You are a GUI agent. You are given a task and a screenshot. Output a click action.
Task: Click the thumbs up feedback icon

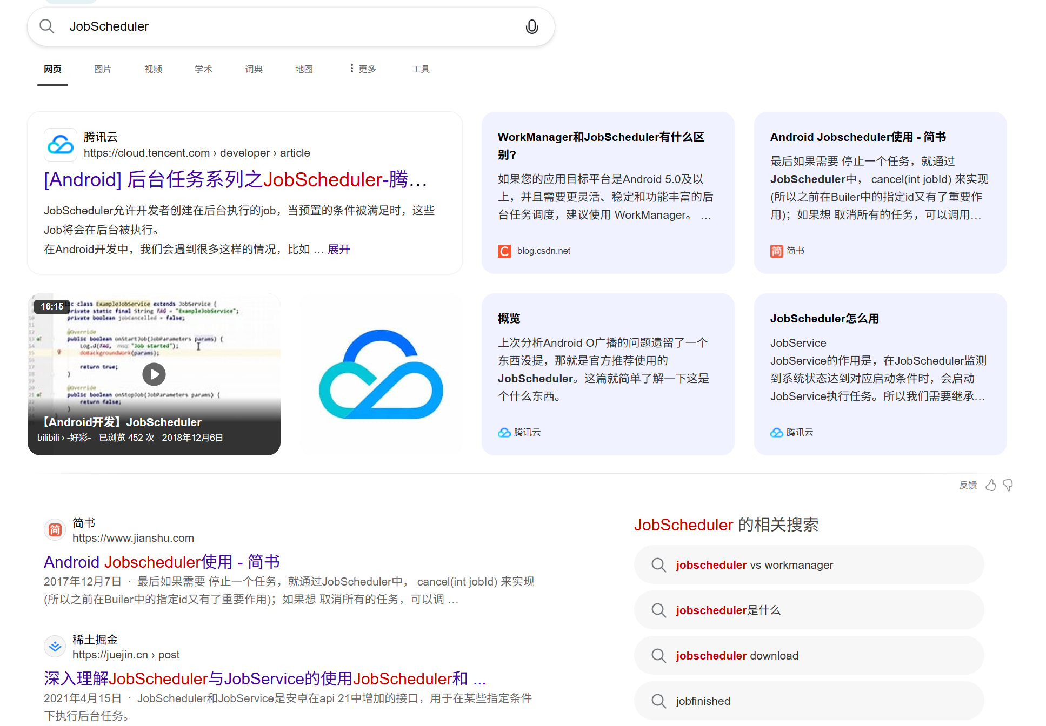(990, 485)
